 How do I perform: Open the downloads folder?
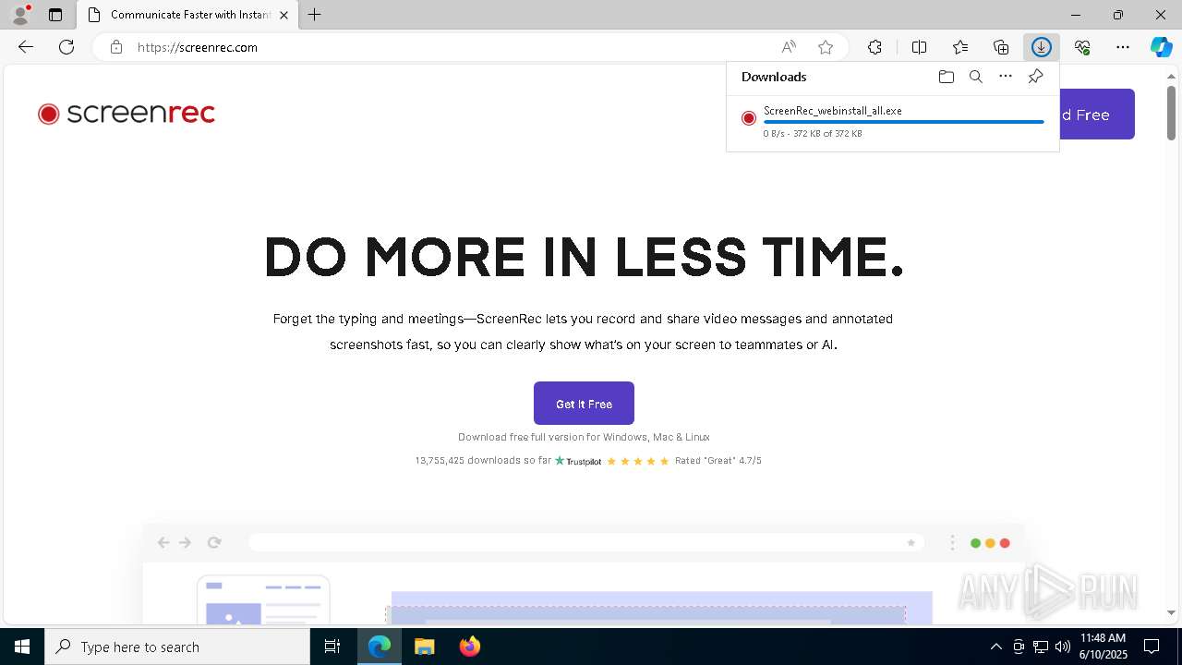pyautogui.click(x=946, y=77)
